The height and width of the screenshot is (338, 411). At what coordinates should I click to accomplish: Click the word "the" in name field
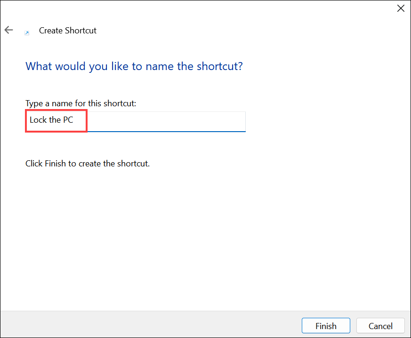point(55,120)
